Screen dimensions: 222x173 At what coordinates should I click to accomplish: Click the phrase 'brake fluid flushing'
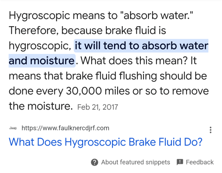111,76
